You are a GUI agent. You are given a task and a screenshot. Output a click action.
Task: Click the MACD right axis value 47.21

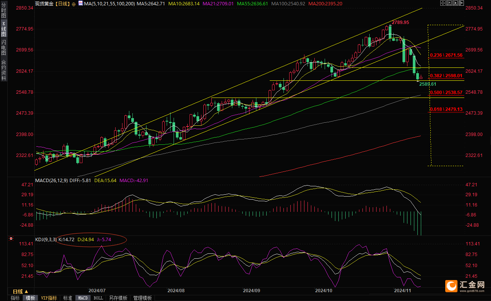coord(472,185)
